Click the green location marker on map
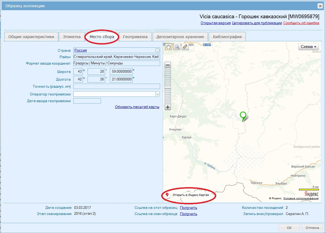This screenshot has width=325, height=233. point(243,116)
